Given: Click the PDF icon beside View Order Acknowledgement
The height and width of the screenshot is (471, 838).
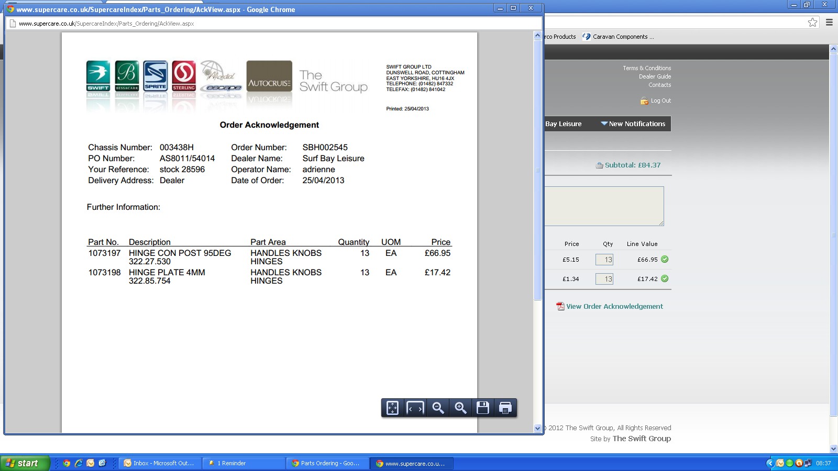Looking at the screenshot, I should (560, 306).
